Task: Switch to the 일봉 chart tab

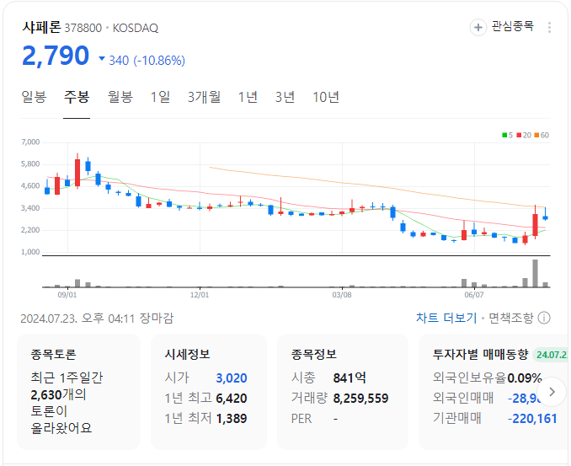Action: pos(34,97)
